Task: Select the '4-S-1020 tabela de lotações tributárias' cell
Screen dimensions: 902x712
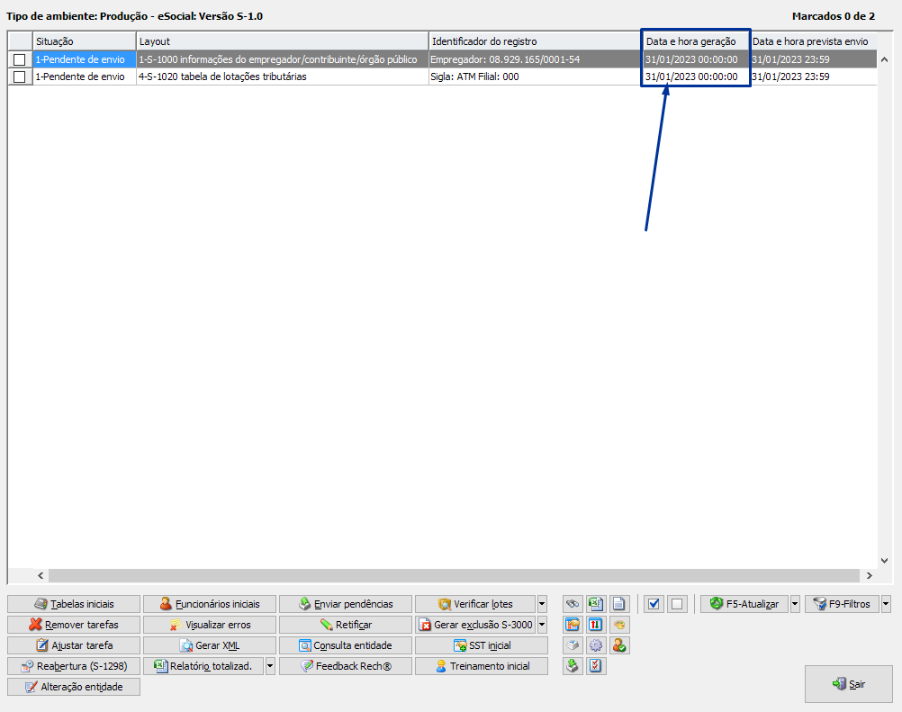Action: coord(283,77)
